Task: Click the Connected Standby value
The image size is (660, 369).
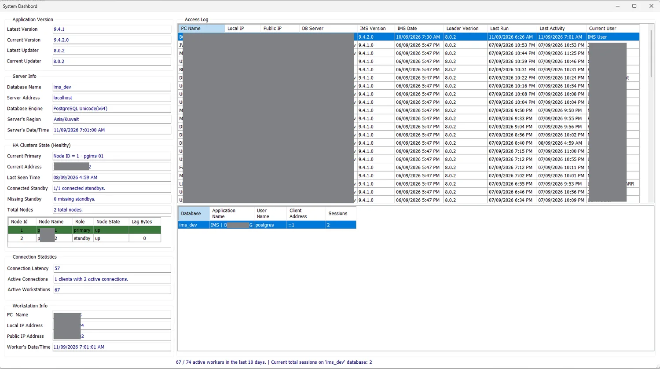Action: (112, 188)
